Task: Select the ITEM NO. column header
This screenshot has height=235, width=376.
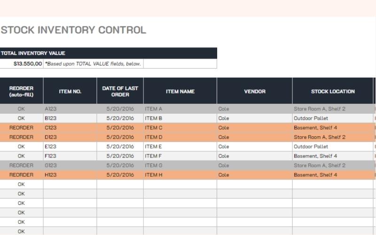Action: coord(70,91)
